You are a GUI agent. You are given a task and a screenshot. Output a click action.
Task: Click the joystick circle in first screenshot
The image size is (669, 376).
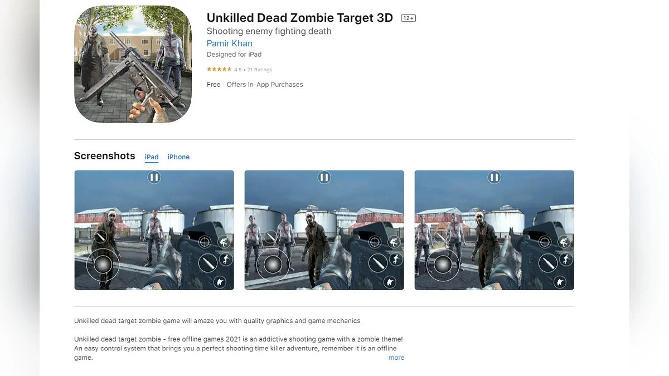pos(103,265)
